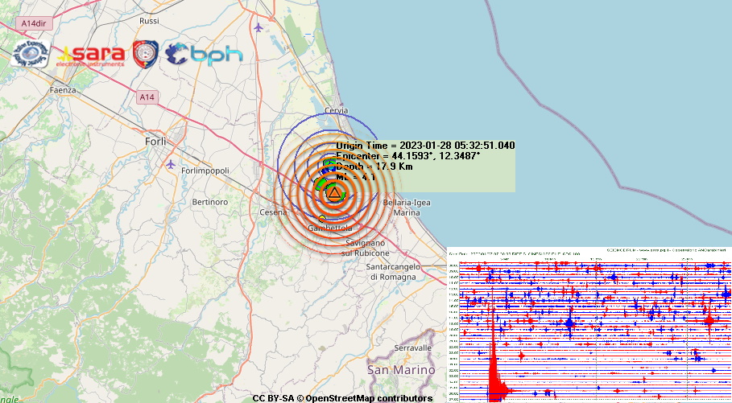
Task: Click the A14 highway shield
Action: (146, 97)
